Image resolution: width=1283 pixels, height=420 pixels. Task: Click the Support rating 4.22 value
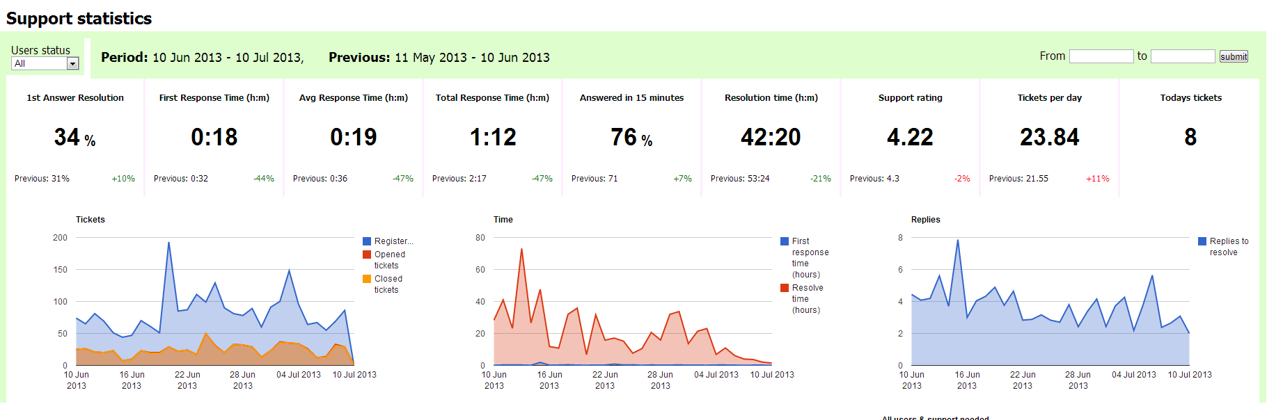point(910,138)
